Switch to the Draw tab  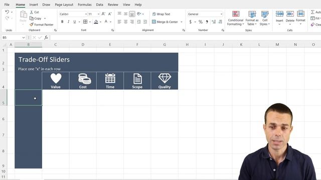pyautogui.click(x=46, y=4)
